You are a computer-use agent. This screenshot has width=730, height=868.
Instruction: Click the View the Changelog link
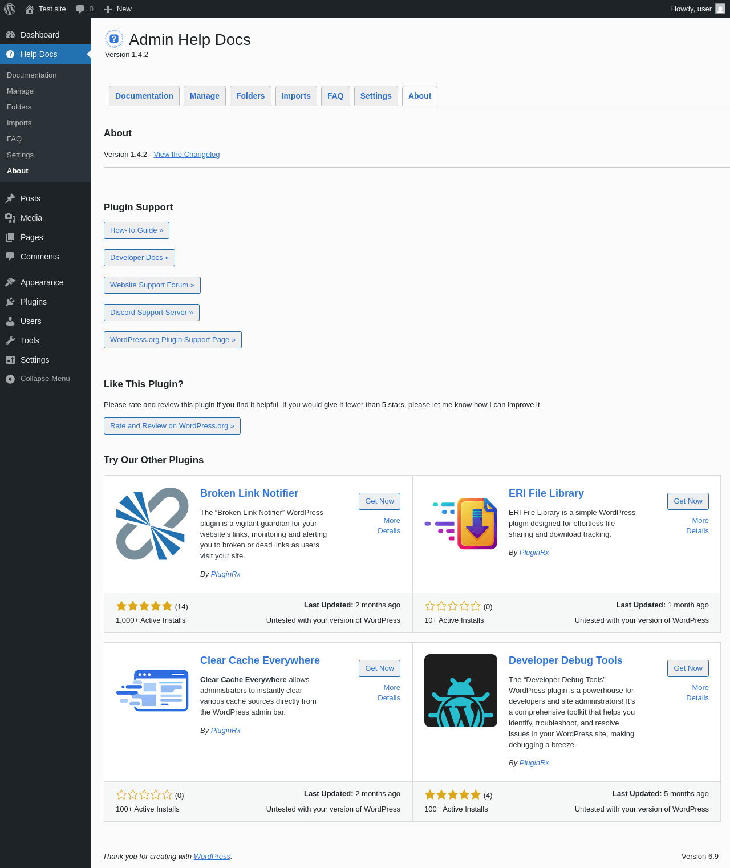(186, 155)
